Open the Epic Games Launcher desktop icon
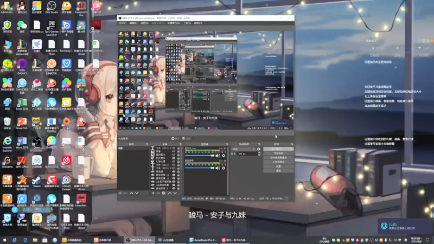Viewport: 434px width, 244px height. pyautogui.click(x=52, y=28)
